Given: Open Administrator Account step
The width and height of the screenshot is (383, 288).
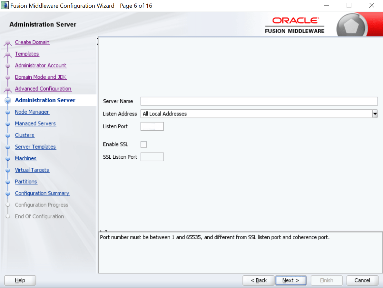Looking at the screenshot, I should 41,65.
